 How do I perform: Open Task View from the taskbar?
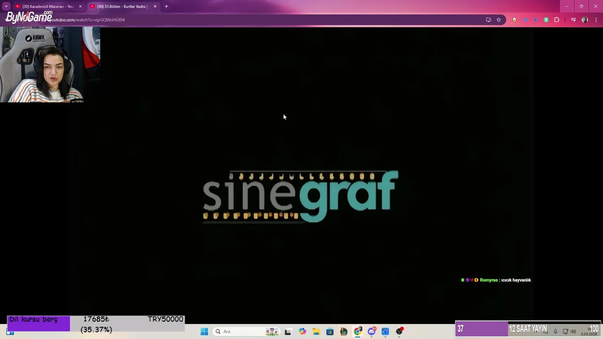tap(288, 331)
